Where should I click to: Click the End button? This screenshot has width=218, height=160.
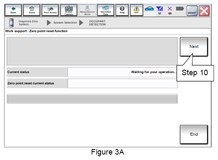pos(194,134)
